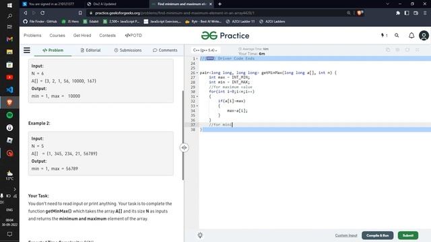Collapse the code fold at line 31
The image size is (431, 242).
tap(197, 96)
